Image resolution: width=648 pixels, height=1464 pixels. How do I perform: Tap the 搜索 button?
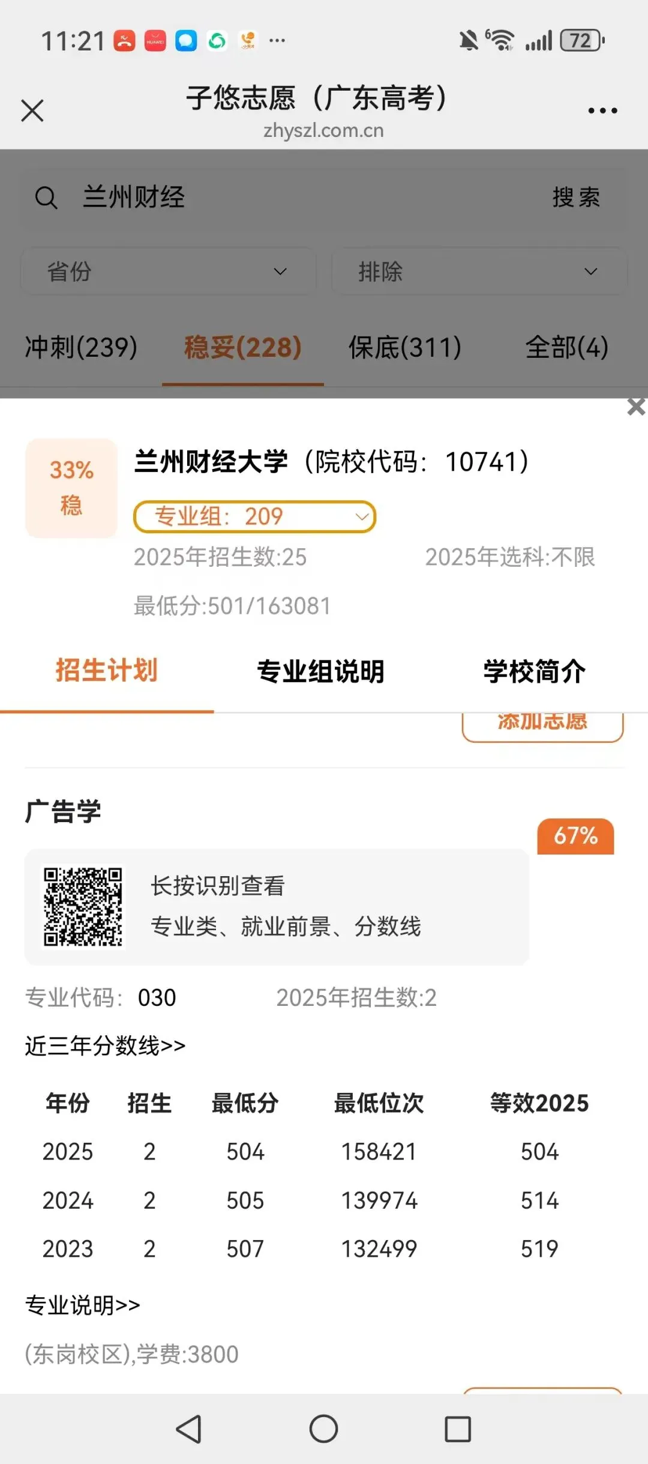click(x=576, y=198)
